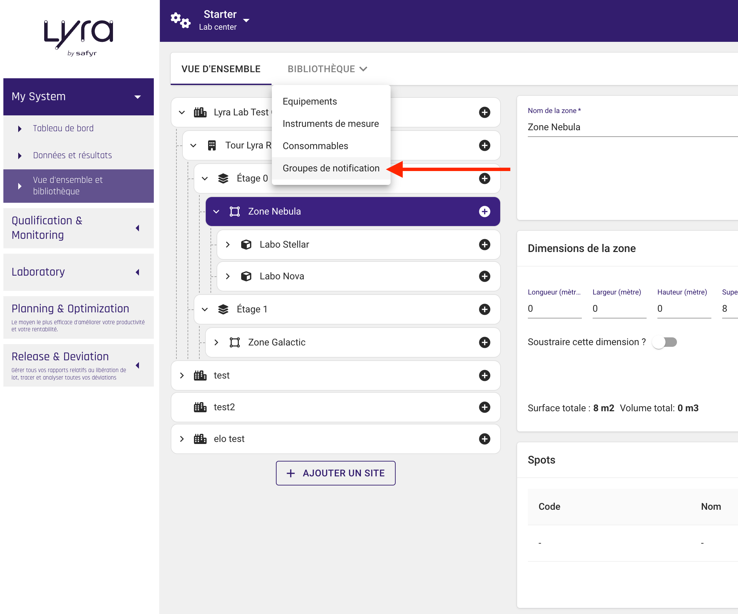Click inside the Nom de la zone field
Image resolution: width=738 pixels, height=614 pixels.
(597, 127)
